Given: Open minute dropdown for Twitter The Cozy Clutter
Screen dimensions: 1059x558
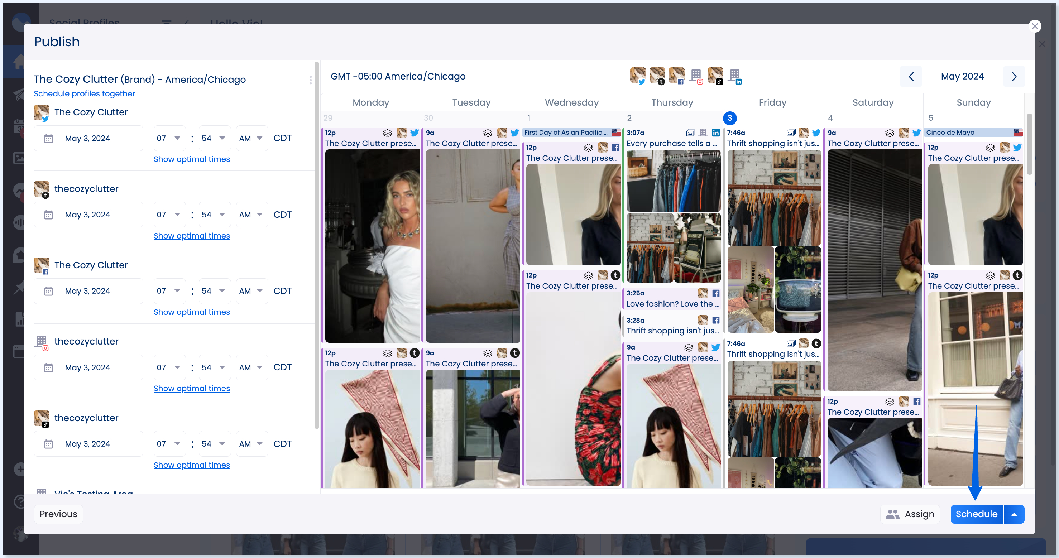Looking at the screenshot, I should pyautogui.click(x=214, y=139).
